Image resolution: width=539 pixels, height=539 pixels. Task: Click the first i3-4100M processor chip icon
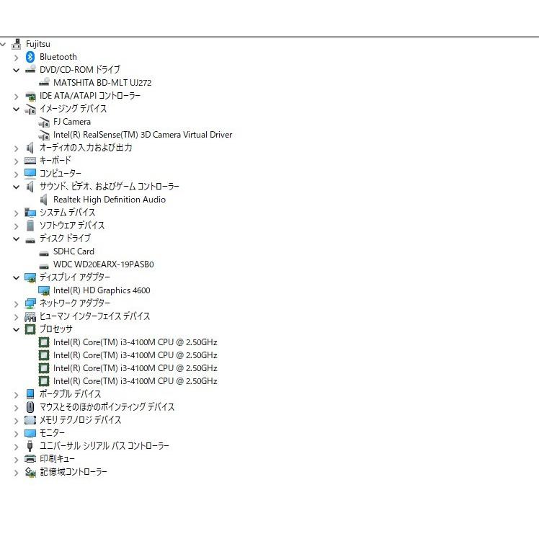(44, 342)
